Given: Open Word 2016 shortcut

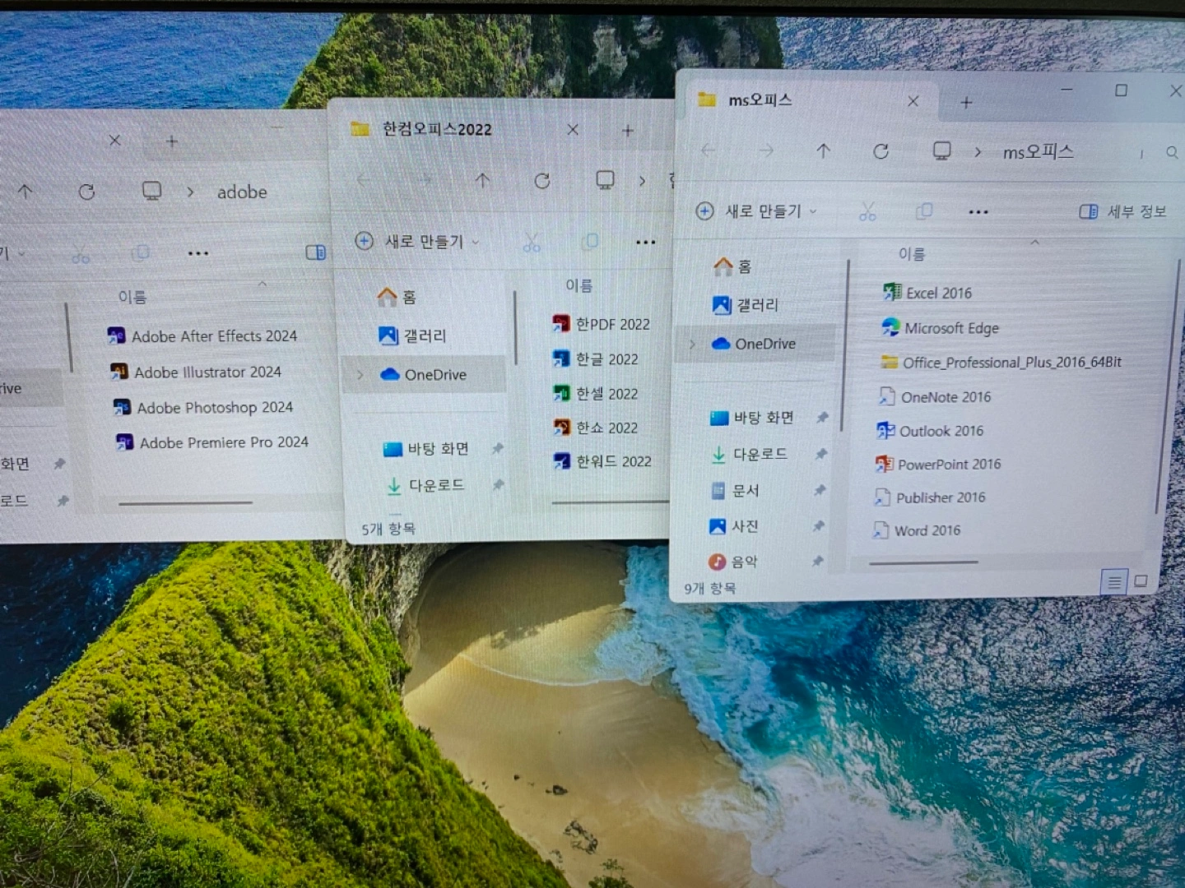Looking at the screenshot, I should [916, 530].
